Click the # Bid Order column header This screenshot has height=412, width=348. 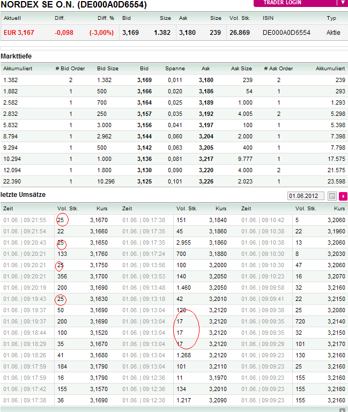(70, 69)
